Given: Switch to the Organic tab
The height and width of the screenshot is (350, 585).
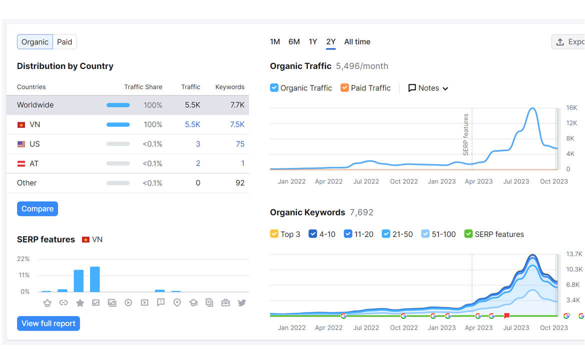Looking at the screenshot, I should 34,42.
